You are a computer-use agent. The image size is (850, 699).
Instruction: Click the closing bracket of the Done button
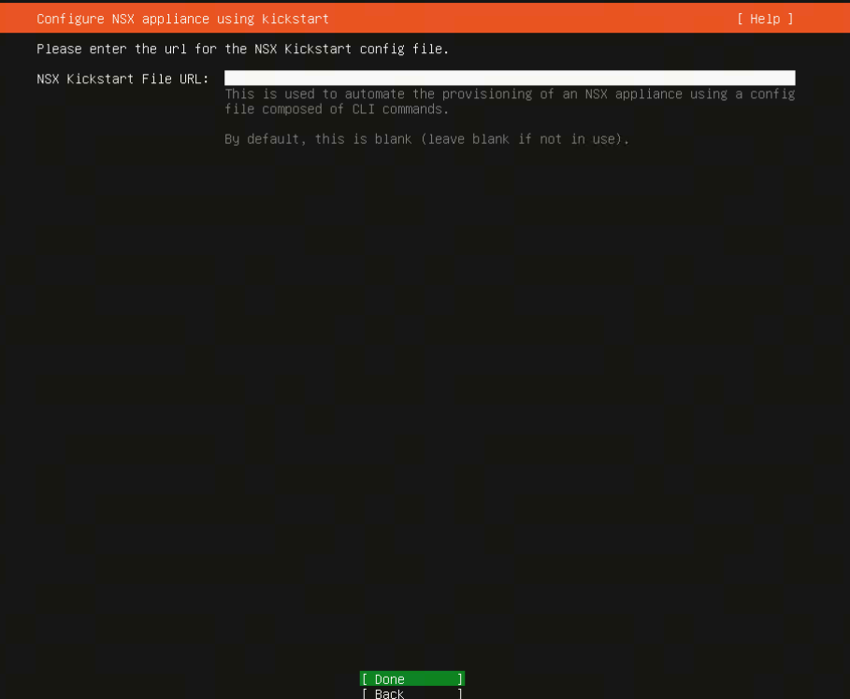click(460, 679)
